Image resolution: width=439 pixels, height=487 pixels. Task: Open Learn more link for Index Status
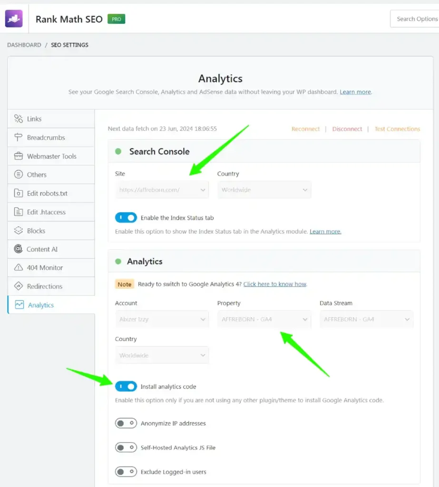pyautogui.click(x=325, y=232)
